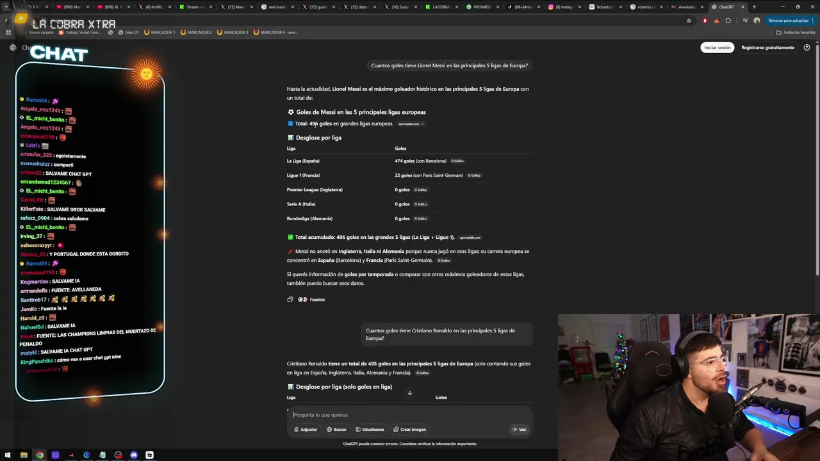Open File Explorer from the taskbar
The image size is (820, 461).
pos(24,455)
